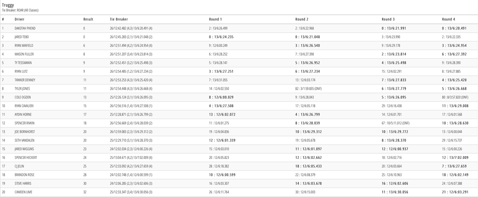The image size is (478, 197).
Task: Click the Truggy class heading
Action: tap(8, 4)
